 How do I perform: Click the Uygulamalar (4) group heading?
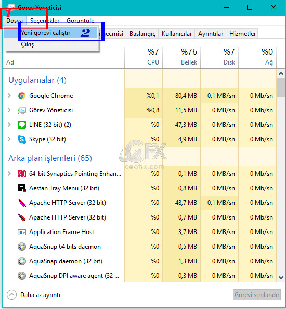37,80
